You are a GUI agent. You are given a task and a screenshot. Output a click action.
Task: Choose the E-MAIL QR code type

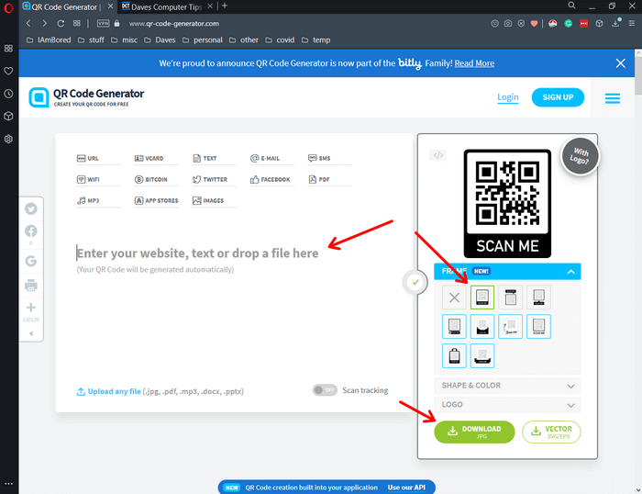[x=271, y=158]
